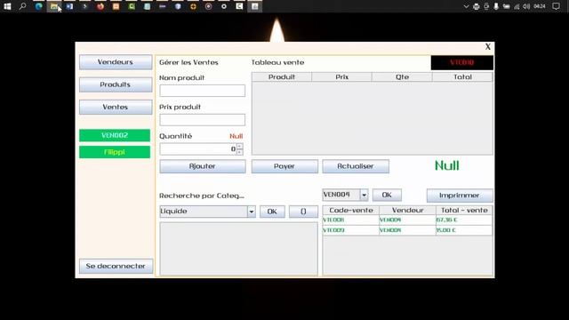Click the Se deconnecter button

point(116,266)
